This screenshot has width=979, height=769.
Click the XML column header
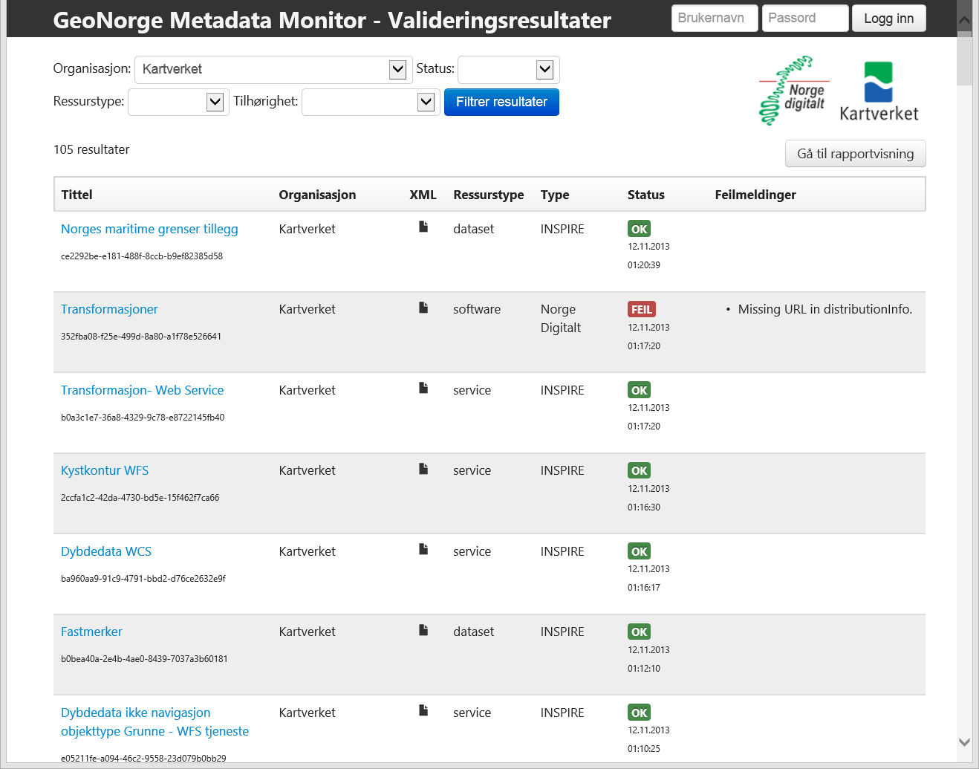coord(423,195)
